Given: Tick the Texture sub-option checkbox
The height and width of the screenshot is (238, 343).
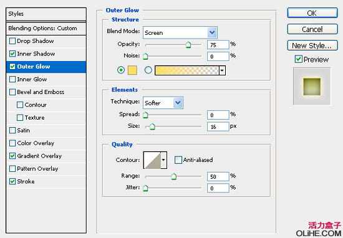Looking at the screenshot, I should coord(20,118).
